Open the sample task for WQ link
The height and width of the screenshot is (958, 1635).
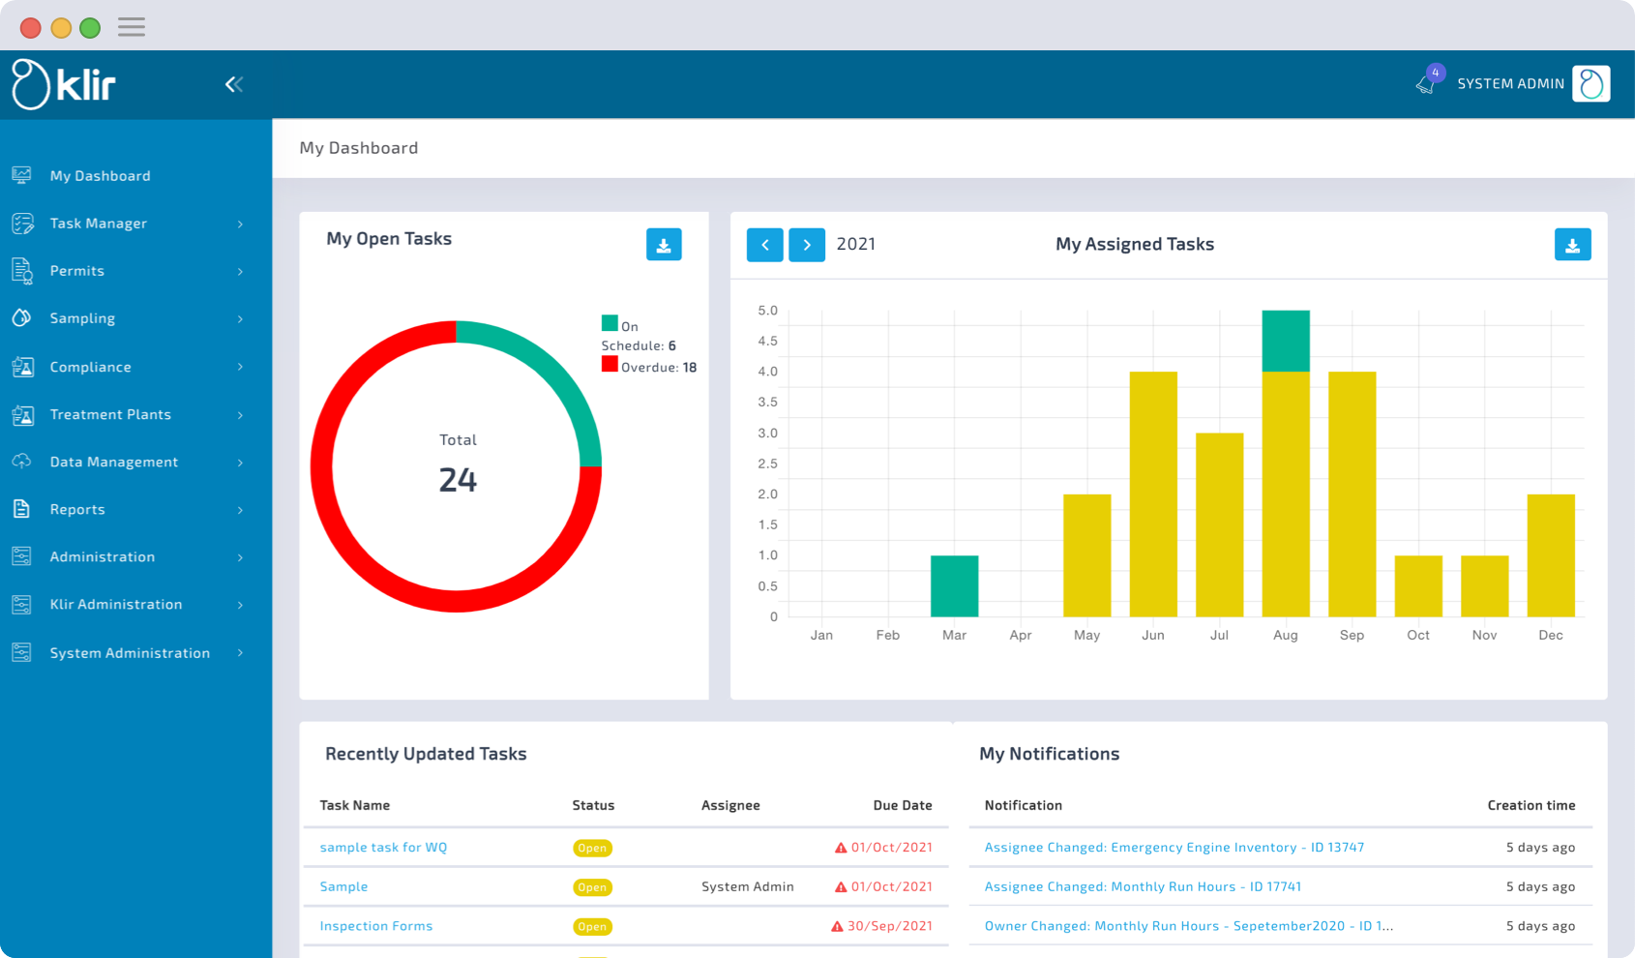tap(382, 847)
